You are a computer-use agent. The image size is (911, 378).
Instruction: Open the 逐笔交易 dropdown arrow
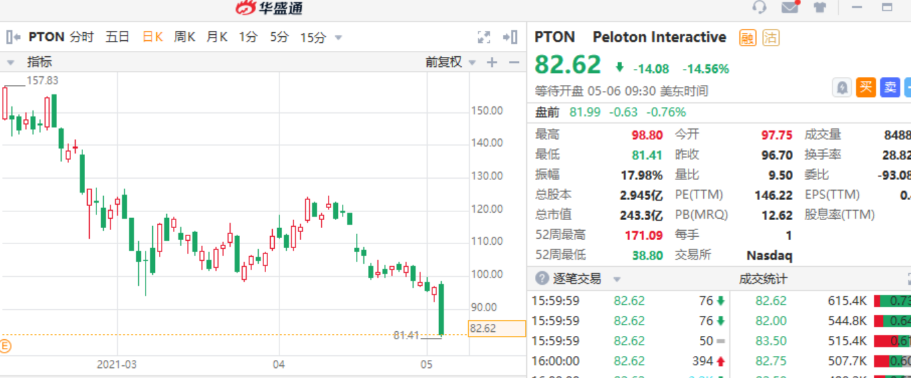[617, 279]
